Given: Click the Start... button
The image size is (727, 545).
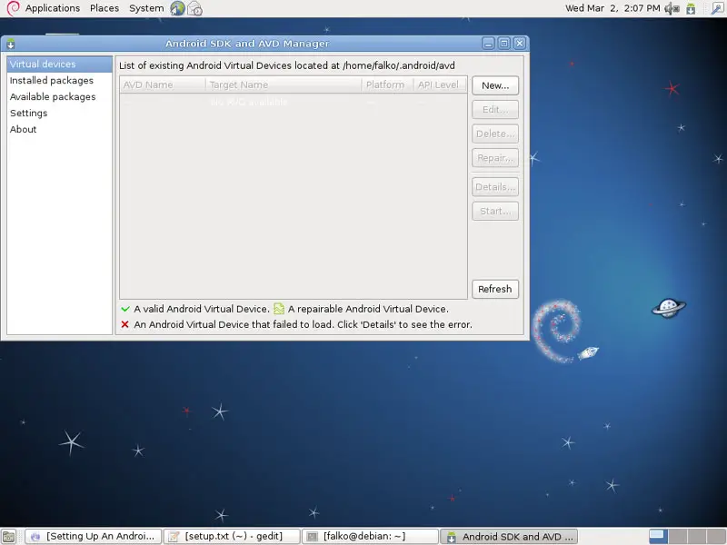Looking at the screenshot, I should (495, 211).
